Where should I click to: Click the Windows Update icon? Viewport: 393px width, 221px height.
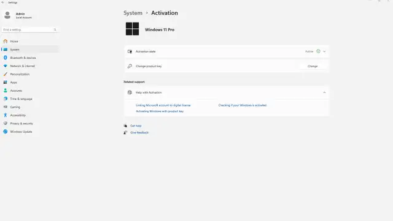point(6,132)
